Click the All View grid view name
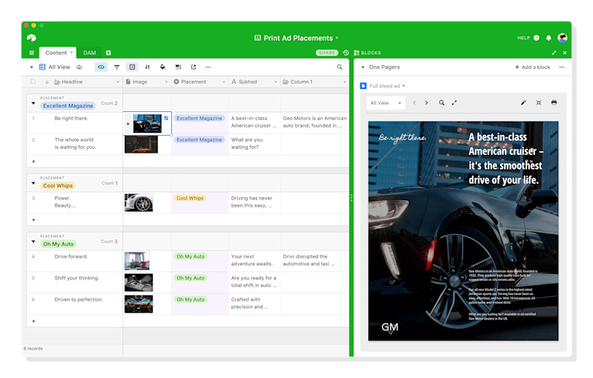 pyautogui.click(x=59, y=67)
